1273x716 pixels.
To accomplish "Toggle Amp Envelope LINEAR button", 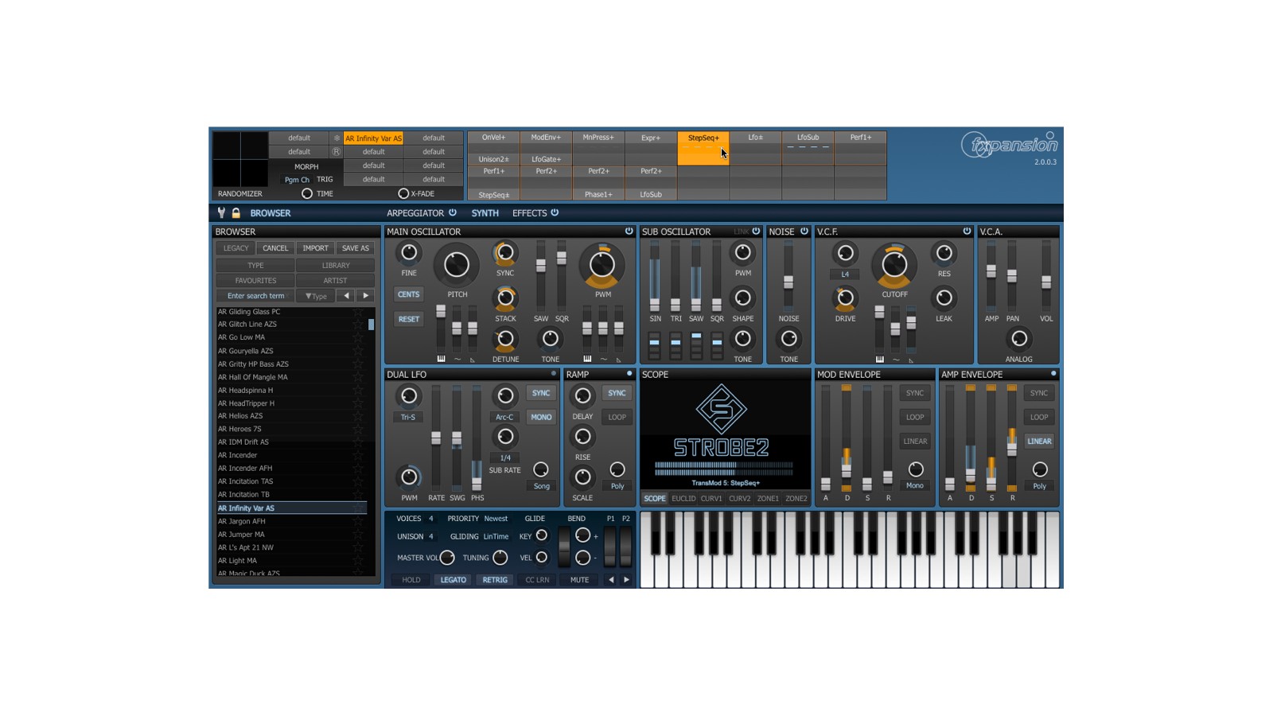I will click(x=1039, y=442).
